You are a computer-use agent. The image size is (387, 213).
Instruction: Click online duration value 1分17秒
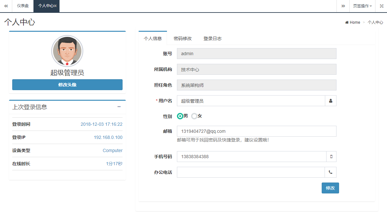[x=114, y=164]
